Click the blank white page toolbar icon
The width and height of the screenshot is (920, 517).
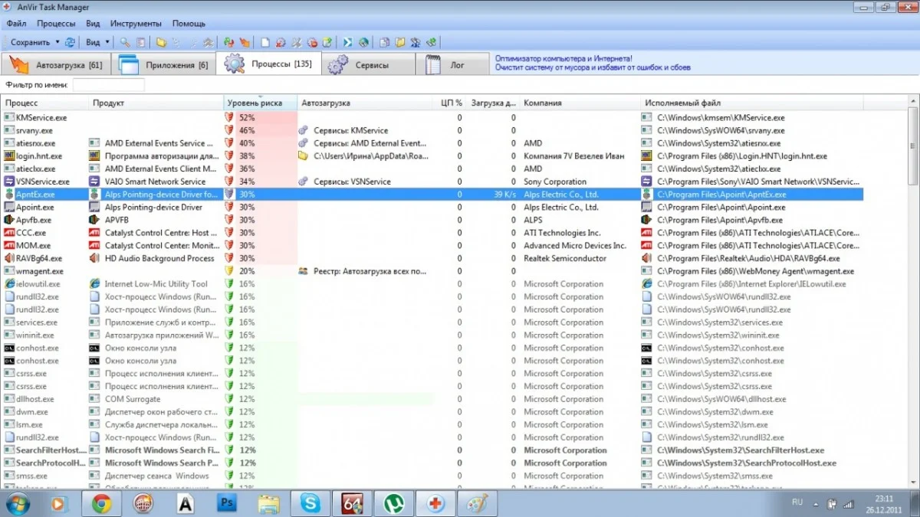[265, 43]
